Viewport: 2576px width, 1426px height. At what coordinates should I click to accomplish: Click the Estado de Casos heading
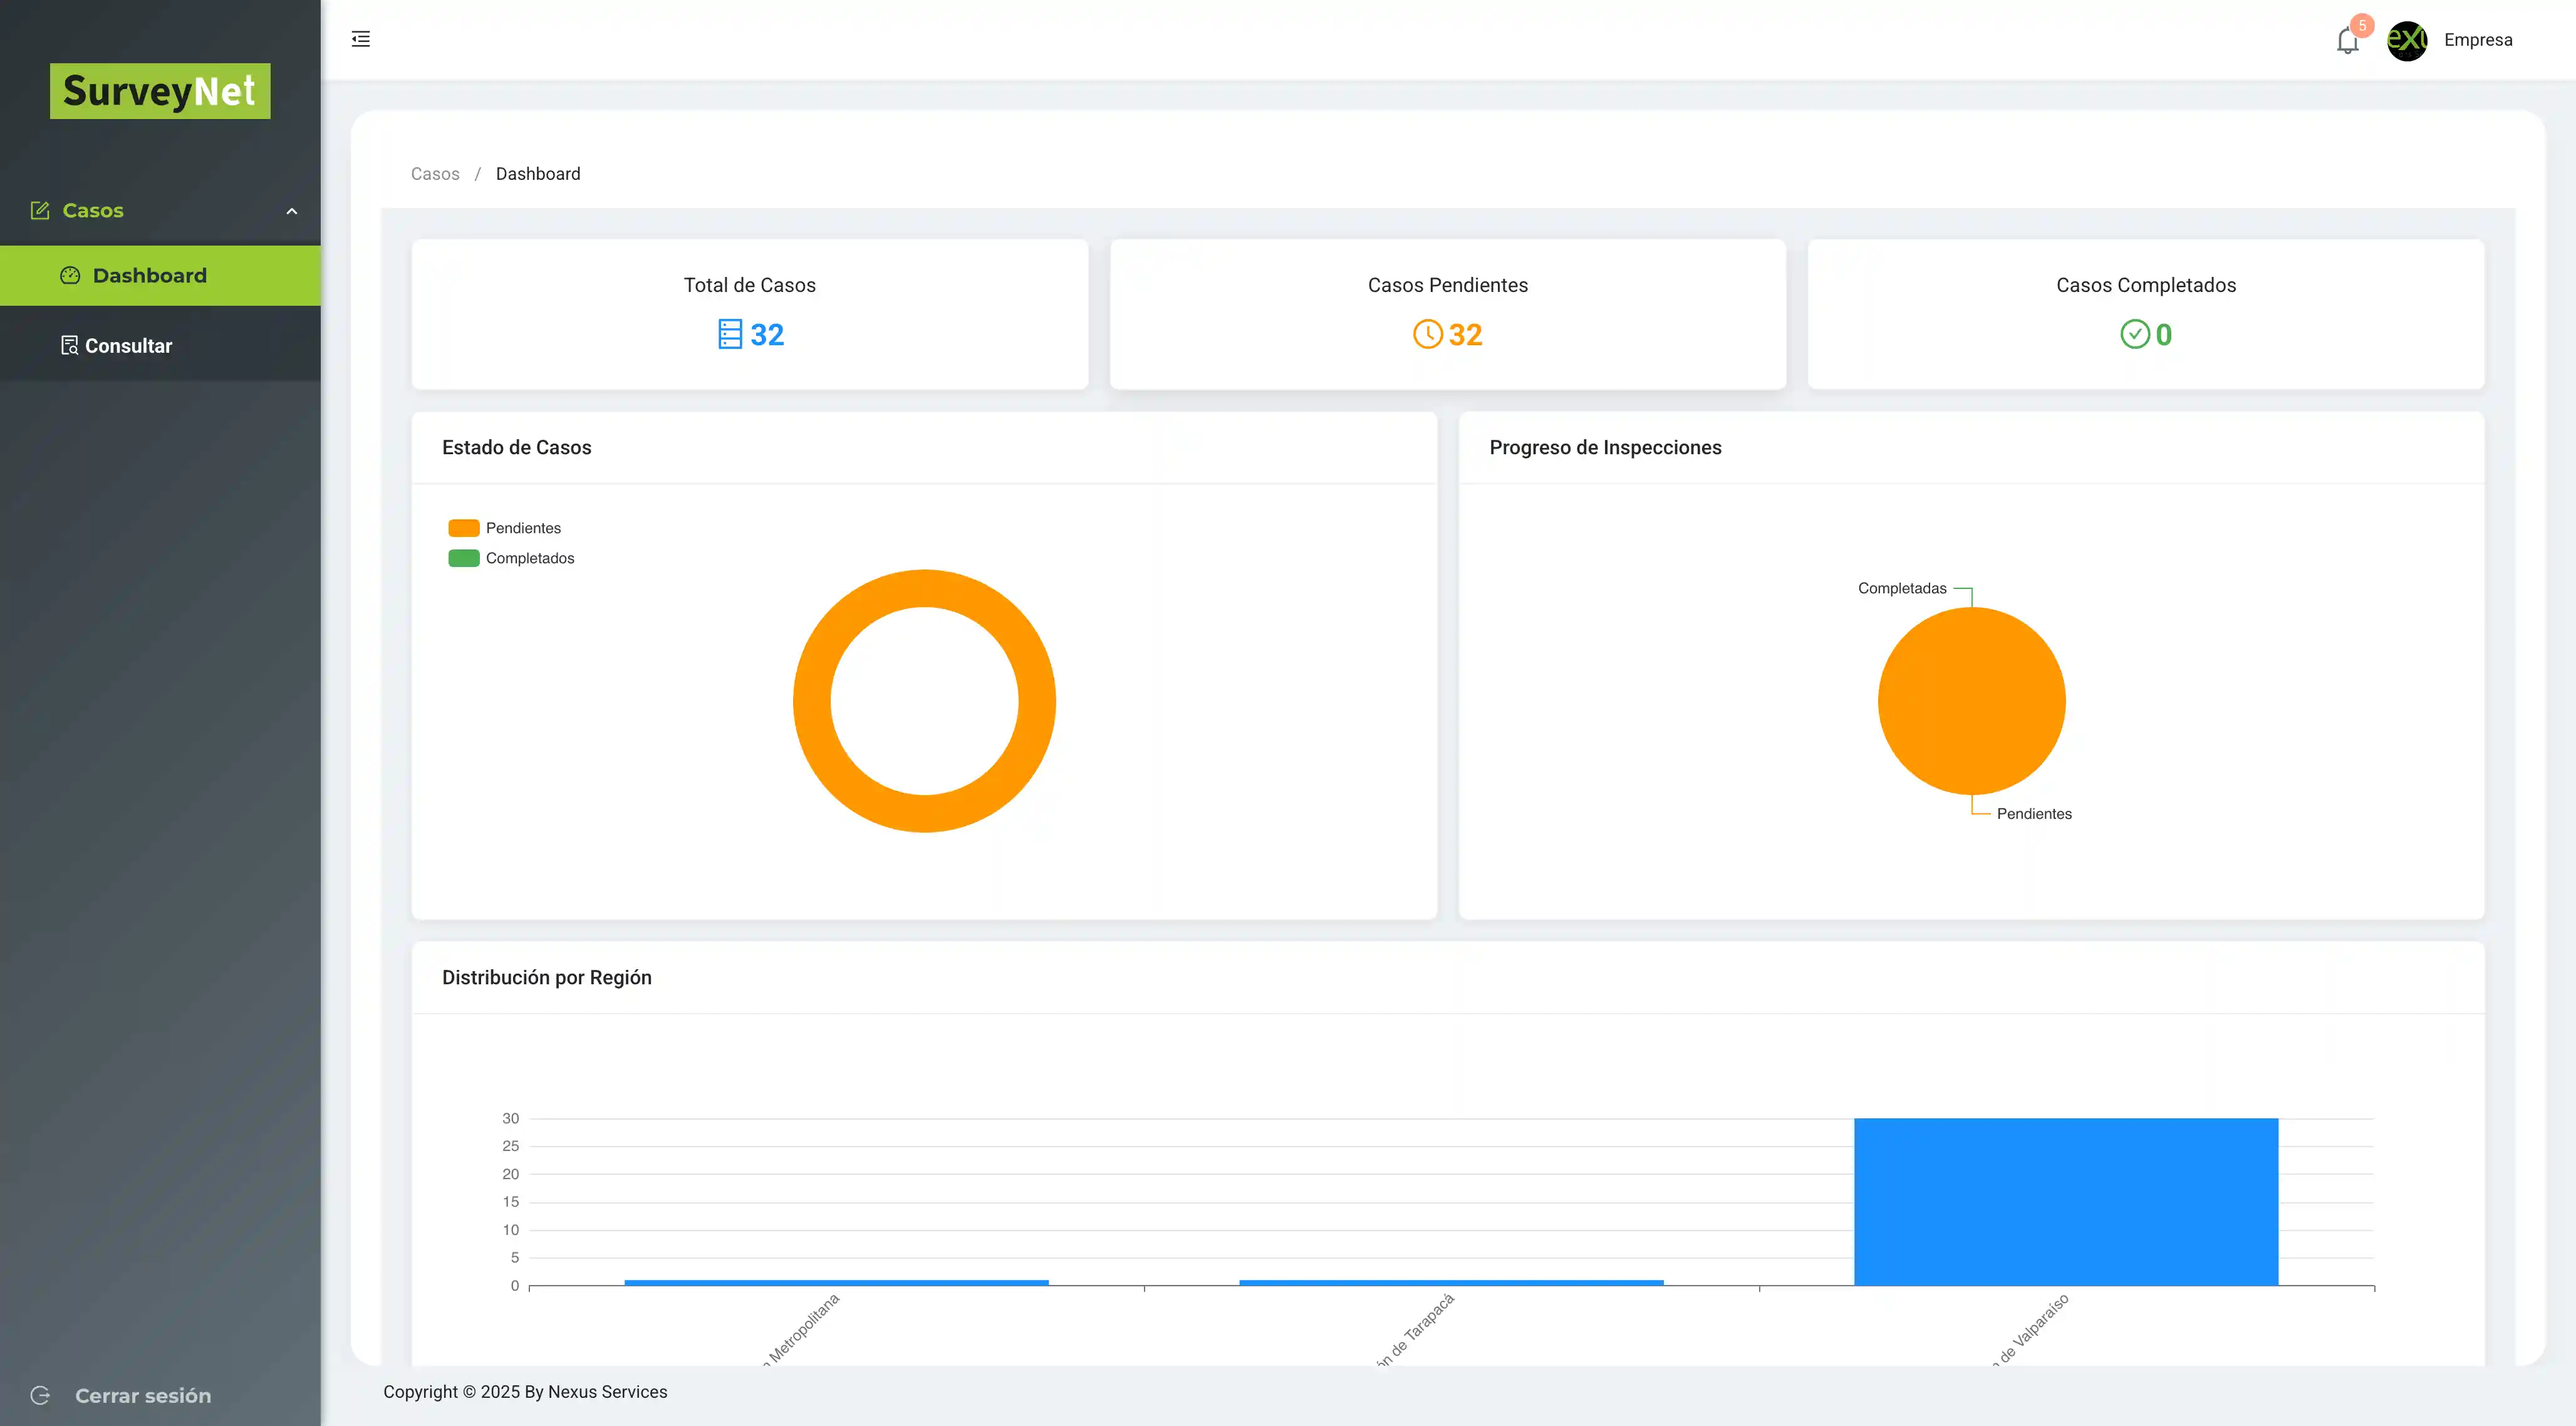pos(516,448)
